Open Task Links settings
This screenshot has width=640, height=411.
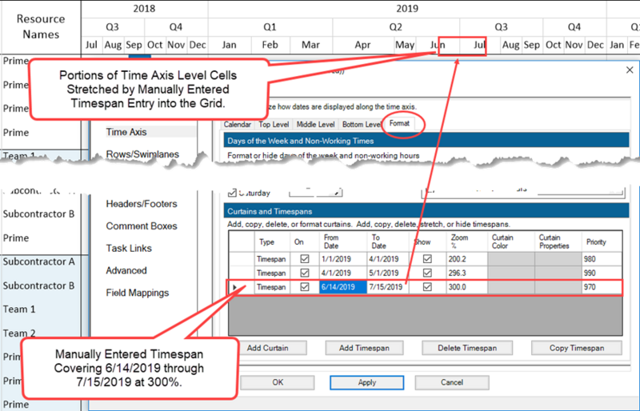click(129, 248)
